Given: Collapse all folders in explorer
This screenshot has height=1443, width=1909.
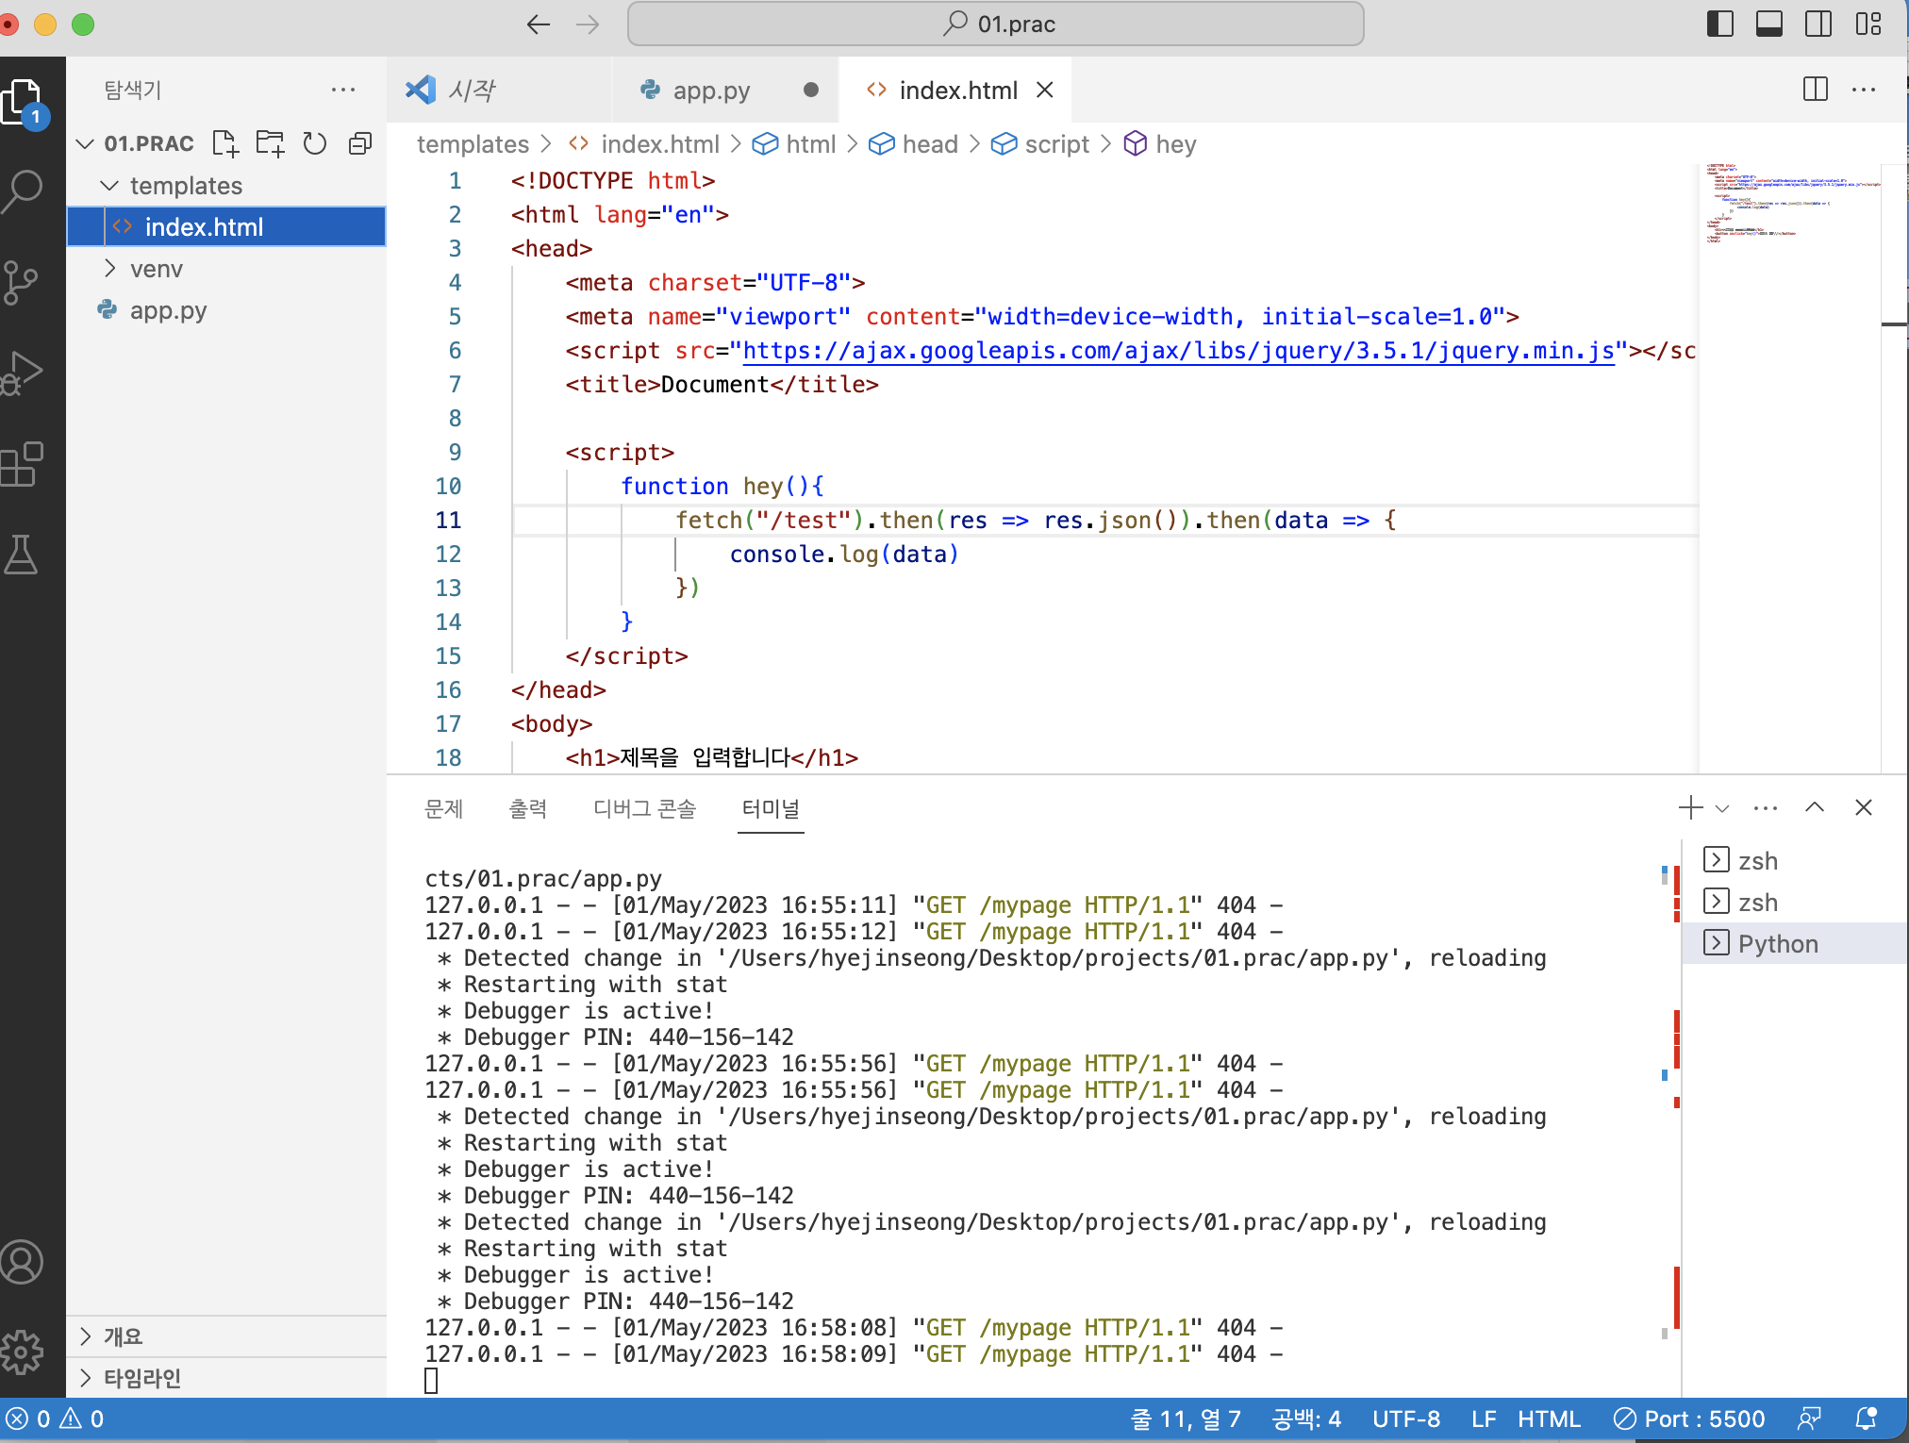Looking at the screenshot, I should [x=360, y=143].
